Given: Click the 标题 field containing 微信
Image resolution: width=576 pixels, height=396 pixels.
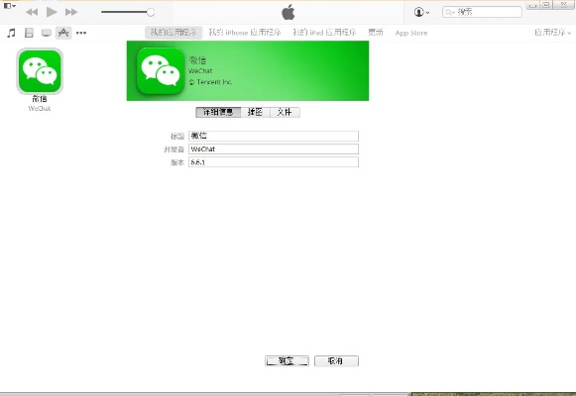Looking at the screenshot, I should pos(274,136).
